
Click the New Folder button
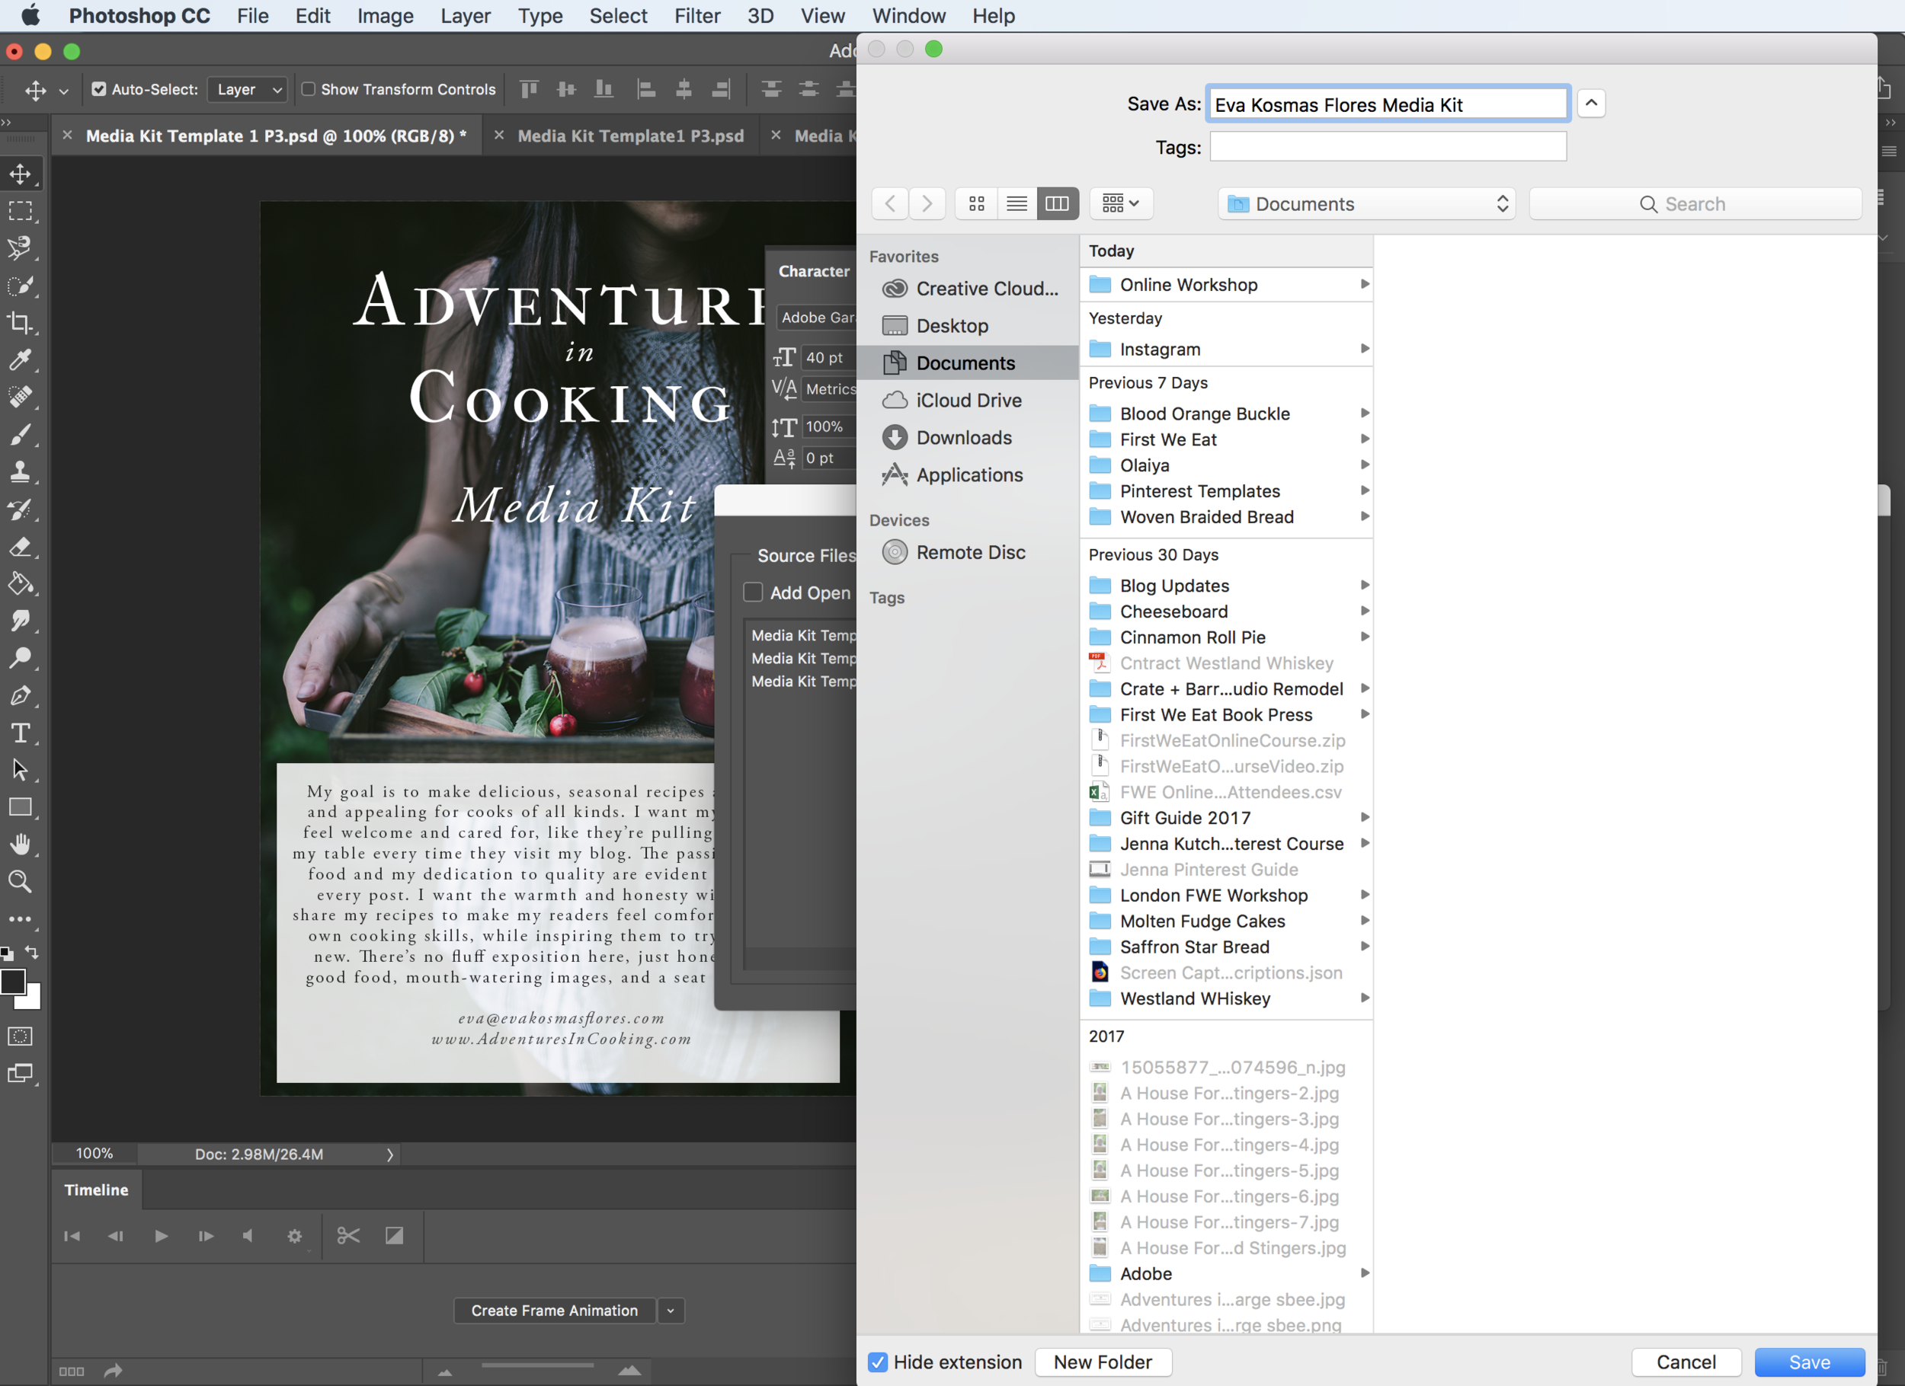1102,1362
